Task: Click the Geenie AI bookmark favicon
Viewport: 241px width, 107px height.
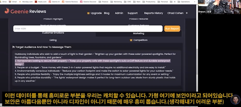Action: click(x=50, y=2)
